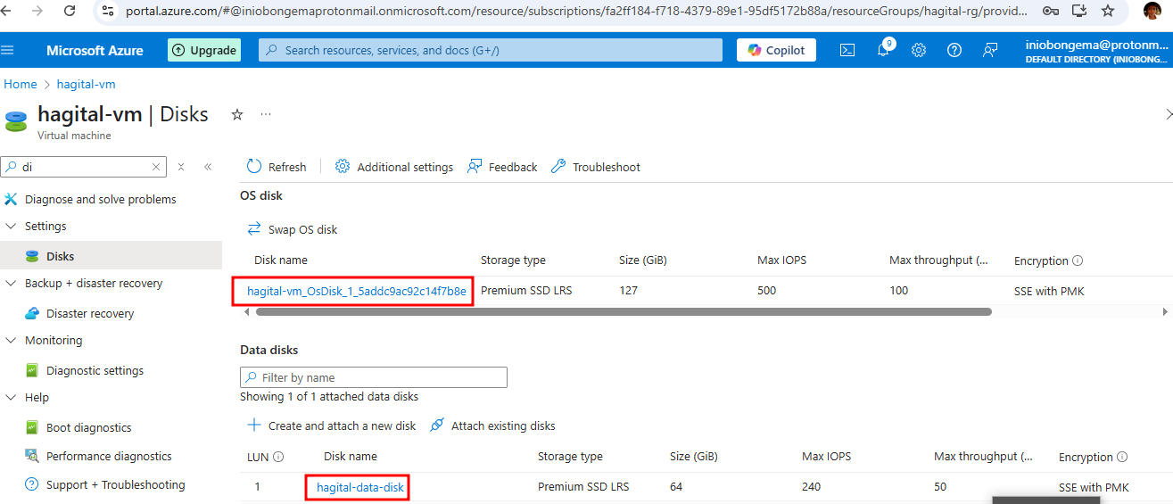
Task: Open portal settings gear
Action: pyautogui.click(x=919, y=50)
